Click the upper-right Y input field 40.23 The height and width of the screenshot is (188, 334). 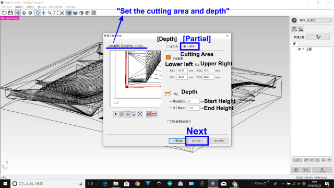pos(208,77)
